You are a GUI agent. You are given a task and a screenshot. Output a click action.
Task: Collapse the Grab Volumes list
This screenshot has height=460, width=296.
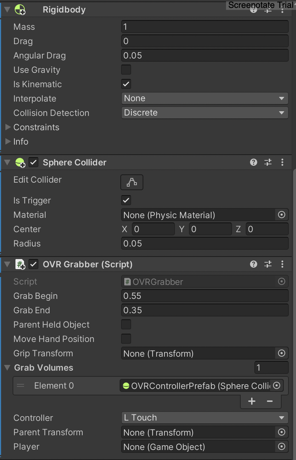coord(8,368)
